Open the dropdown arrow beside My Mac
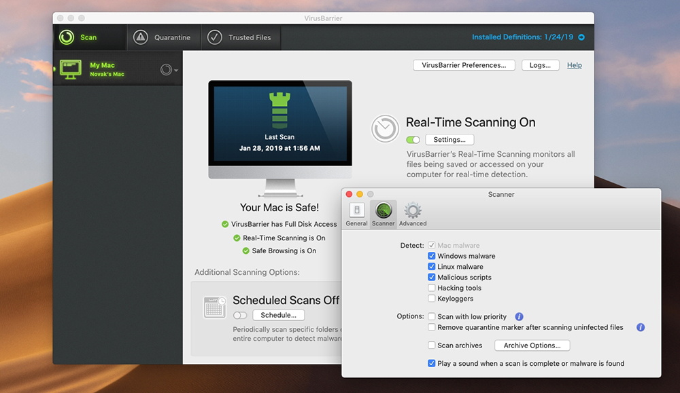Screen dimensions: 680x393 (176, 70)
